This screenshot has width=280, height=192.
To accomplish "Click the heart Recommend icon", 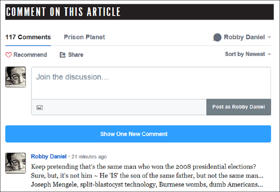I will (9, 55).
